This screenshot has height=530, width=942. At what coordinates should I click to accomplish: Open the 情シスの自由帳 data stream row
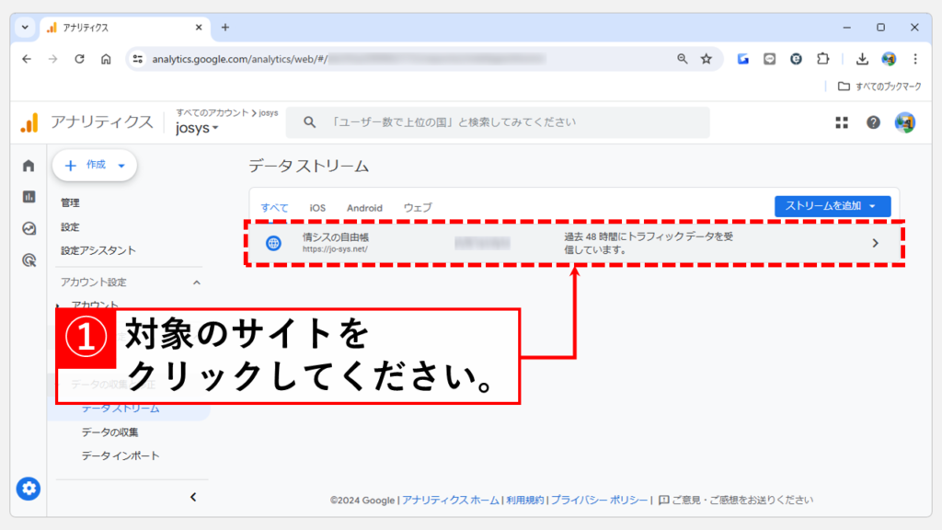click(x=574, y=243)
